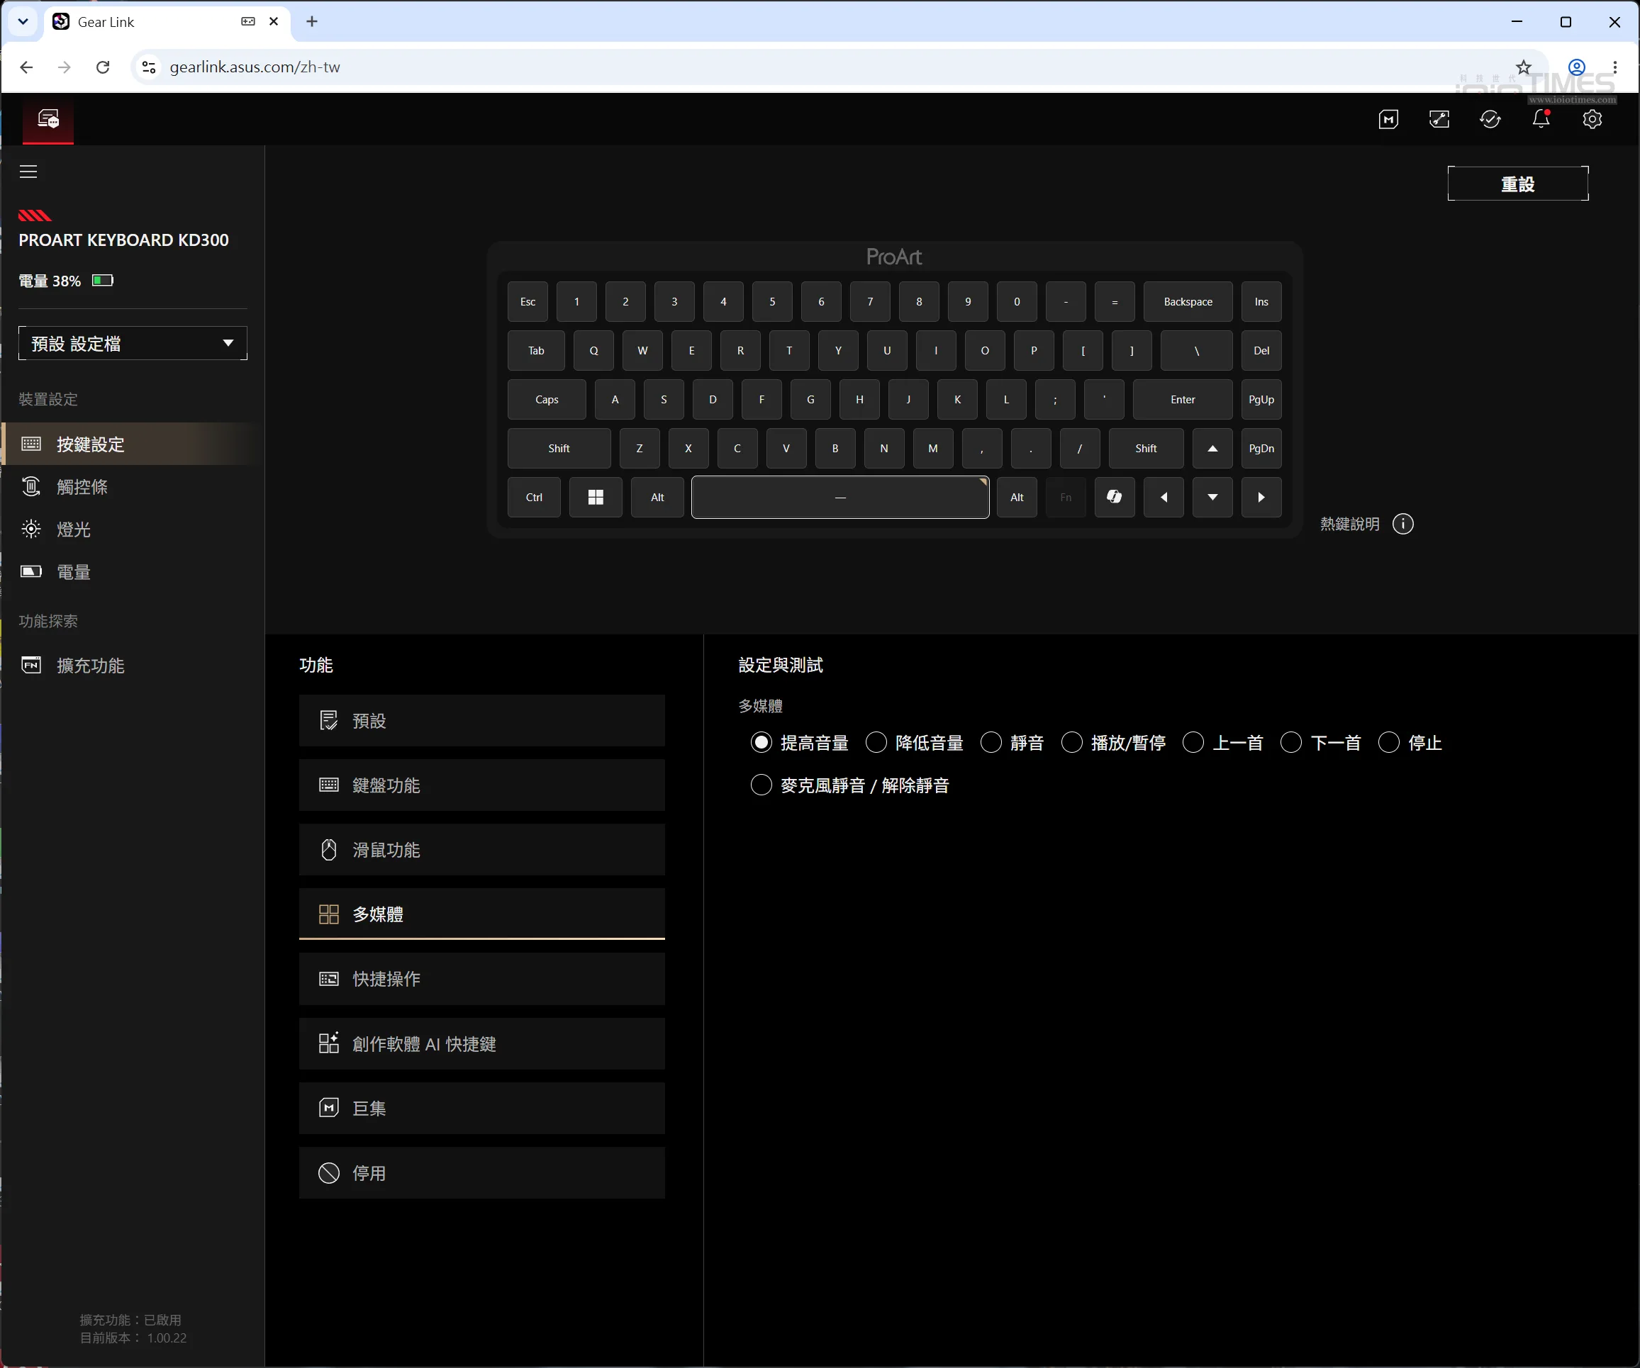Choose the 滑鼠功能 function category
The height and width of the screenshot is (1368, 1640).
pos(482,851)
